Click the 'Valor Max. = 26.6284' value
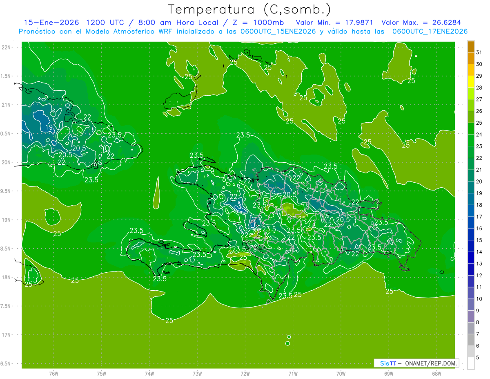490x379 pixels. 421,22
